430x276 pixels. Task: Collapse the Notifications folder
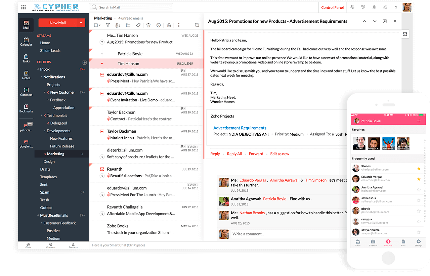click(x=41, y=77)
